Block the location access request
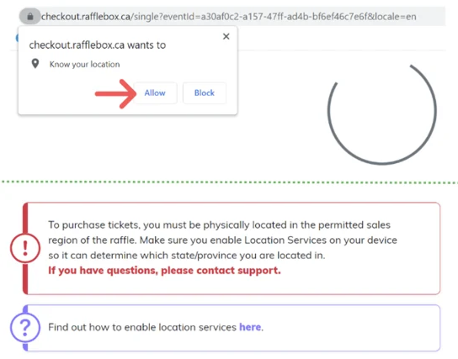This screenshot has width=458, height=359. pos(205,93)
